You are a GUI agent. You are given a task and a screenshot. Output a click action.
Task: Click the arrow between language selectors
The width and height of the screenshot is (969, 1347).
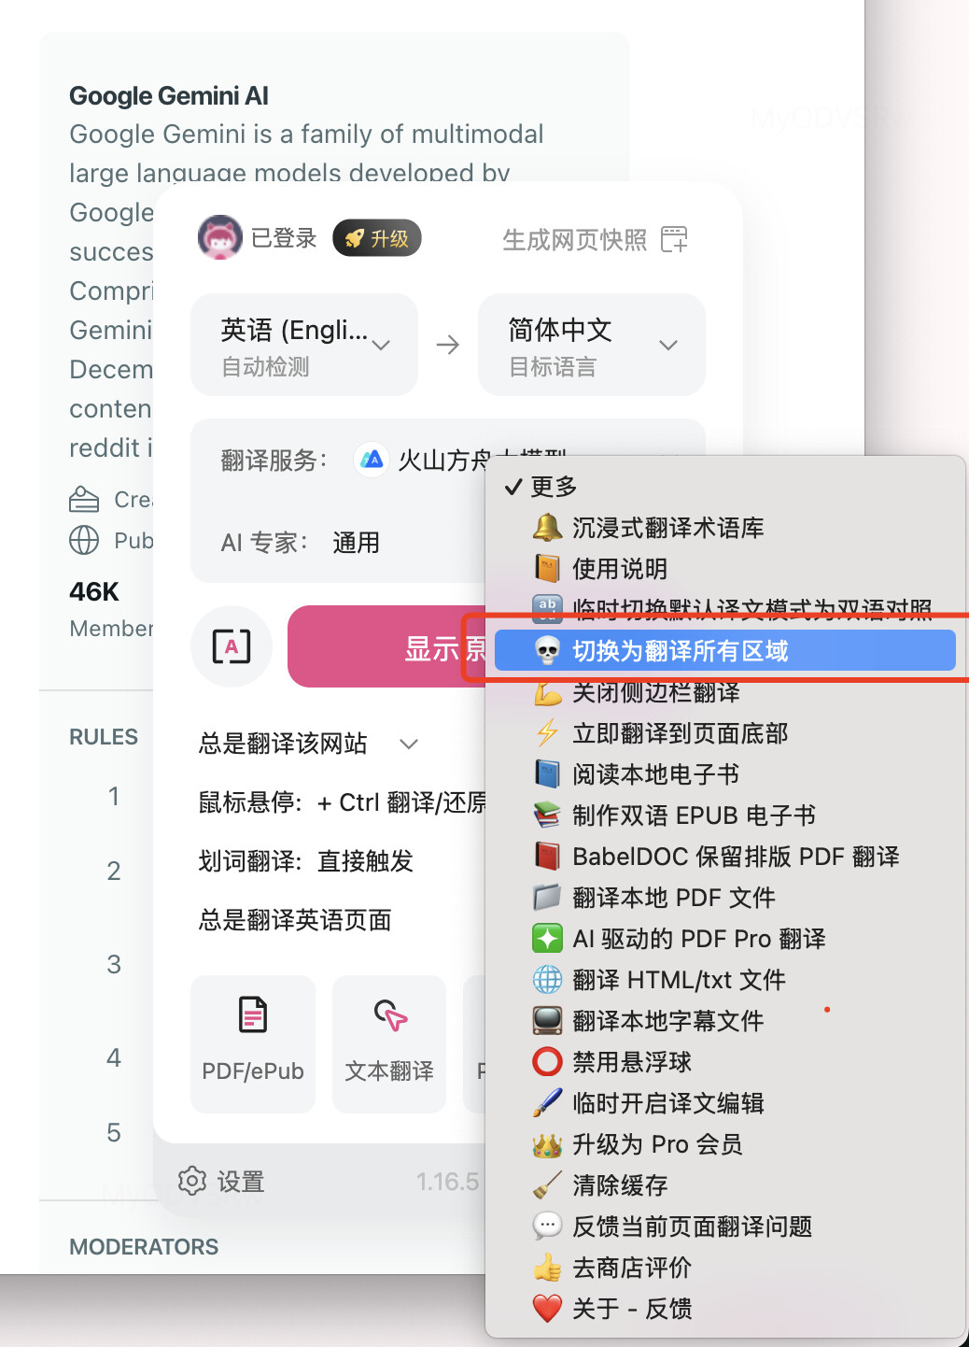click(x=448, y=345)
